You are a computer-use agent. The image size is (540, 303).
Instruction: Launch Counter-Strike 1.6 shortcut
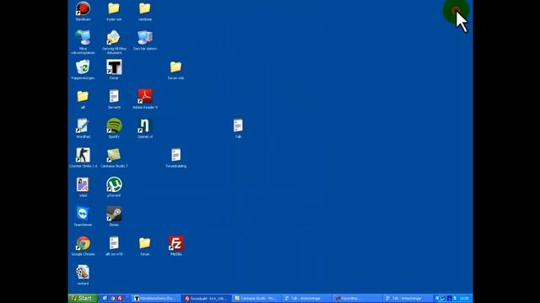(x=83, y=155)
